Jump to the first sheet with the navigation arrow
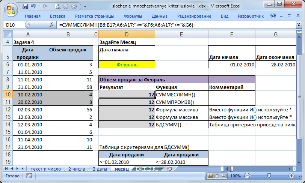Screen dimensions: 305x183 point(6,169)
